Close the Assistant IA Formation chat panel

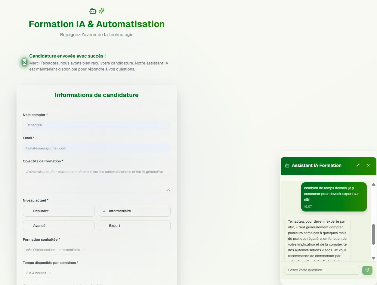click(x=368, y=165)
